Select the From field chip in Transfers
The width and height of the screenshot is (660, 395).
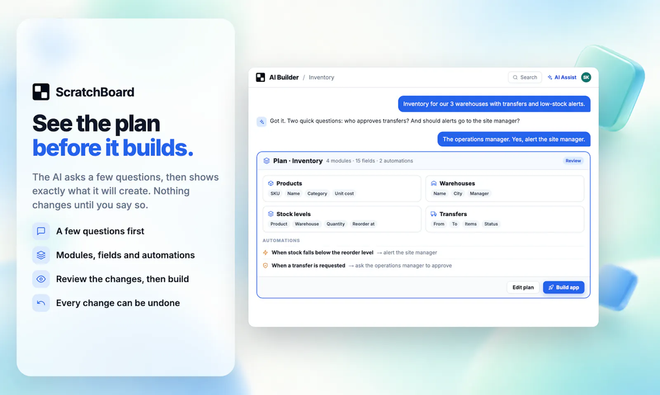coord(439,224)
